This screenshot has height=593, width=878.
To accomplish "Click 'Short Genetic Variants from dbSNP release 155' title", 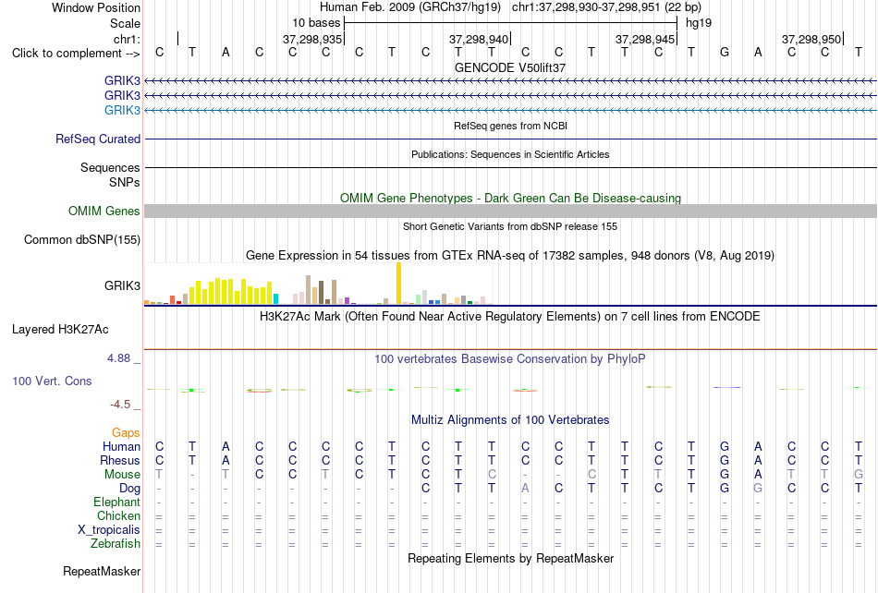I will pos(510,226).
